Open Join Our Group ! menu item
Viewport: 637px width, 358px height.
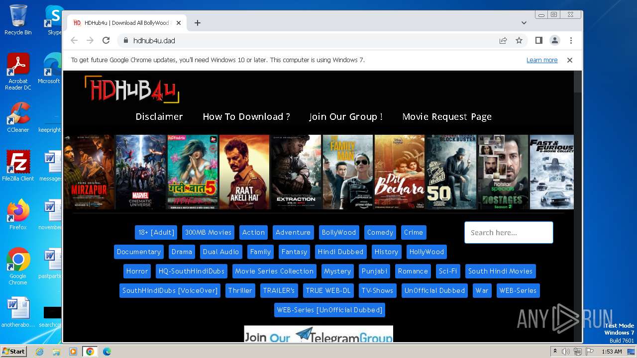point(346,116)
